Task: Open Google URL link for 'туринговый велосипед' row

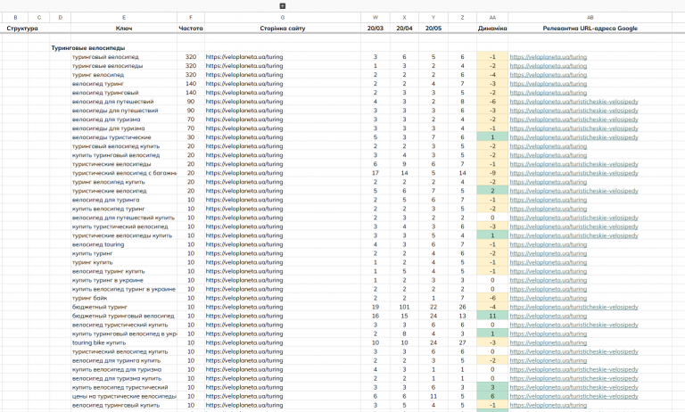Action: pos(548,57)
